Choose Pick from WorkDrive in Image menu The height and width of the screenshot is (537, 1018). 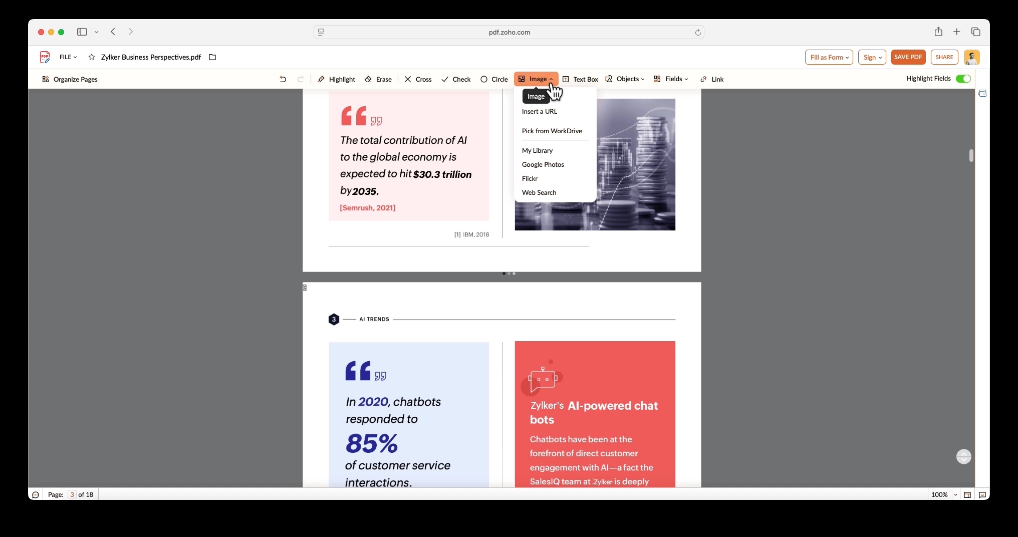coord(552,131)
